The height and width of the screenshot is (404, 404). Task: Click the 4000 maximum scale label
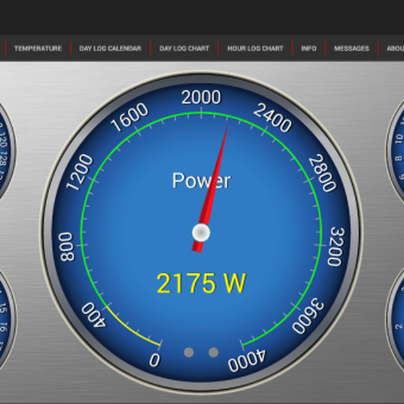247,362
